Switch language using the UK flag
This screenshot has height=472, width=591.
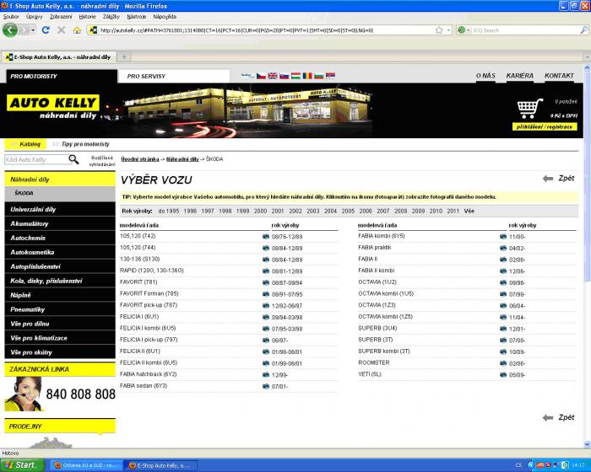click(x=273, y=76)
